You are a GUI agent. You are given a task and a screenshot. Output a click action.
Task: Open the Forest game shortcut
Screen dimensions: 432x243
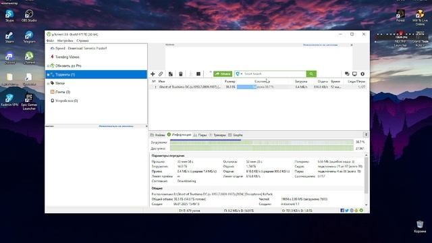tap(400, 16)
